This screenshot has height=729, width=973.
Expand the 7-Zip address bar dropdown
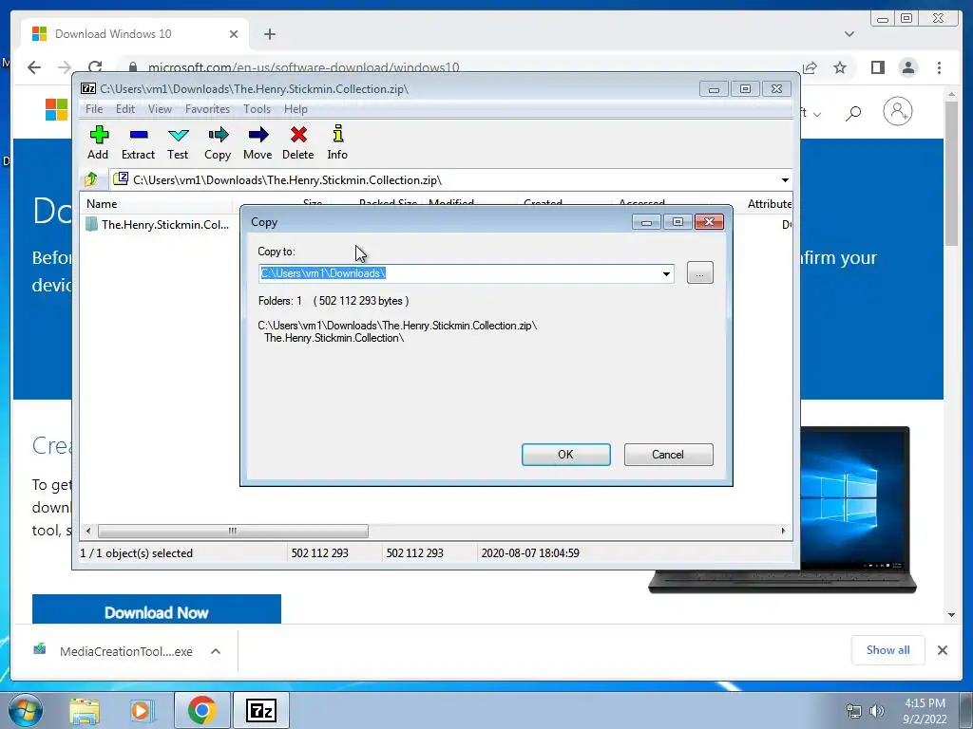tap(785, 180)
